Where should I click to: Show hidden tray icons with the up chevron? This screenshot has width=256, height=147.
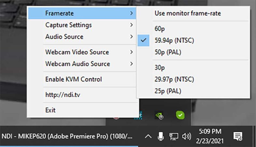click(148, 136)
